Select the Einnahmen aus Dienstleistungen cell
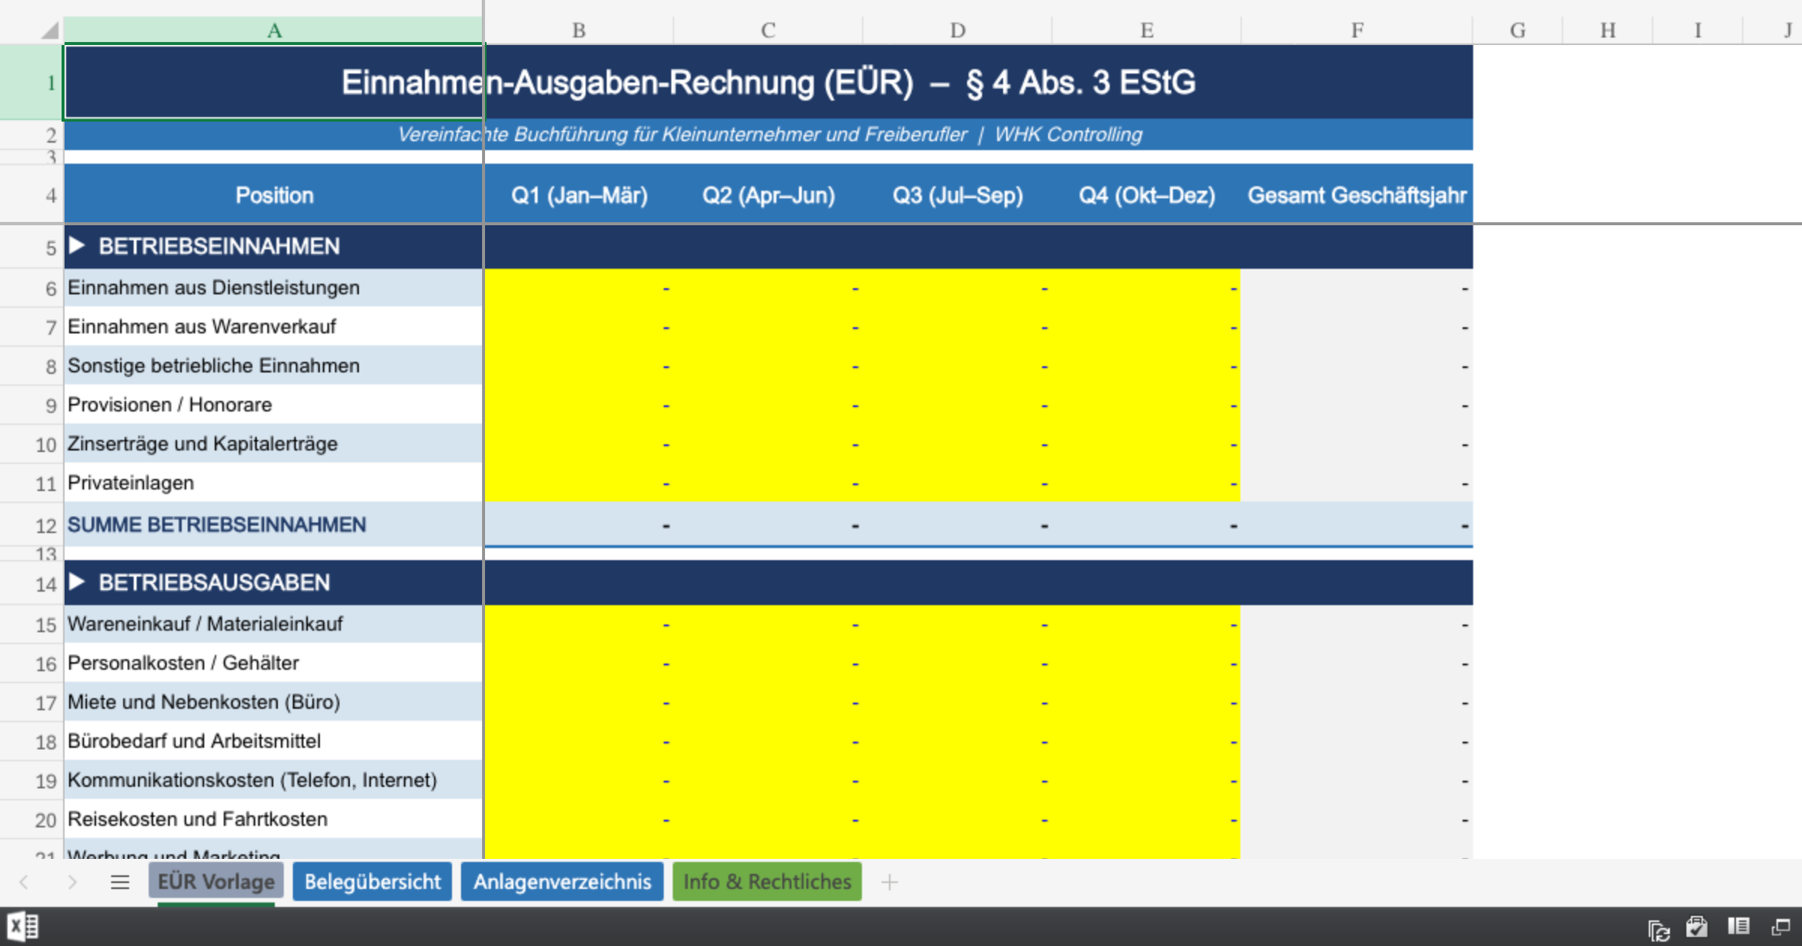 pos(274,288)
